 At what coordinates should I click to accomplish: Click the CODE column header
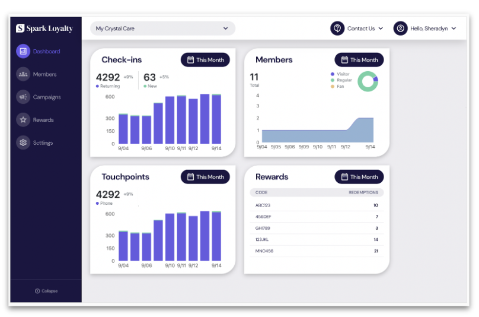(261, 192)
